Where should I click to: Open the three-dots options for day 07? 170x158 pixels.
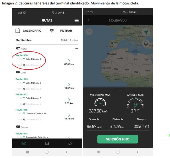click(76, 49)
